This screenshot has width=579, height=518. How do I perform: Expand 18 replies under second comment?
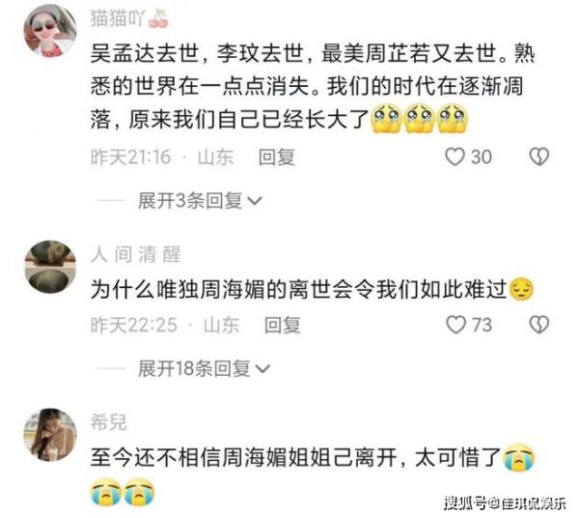coord(205,368)
